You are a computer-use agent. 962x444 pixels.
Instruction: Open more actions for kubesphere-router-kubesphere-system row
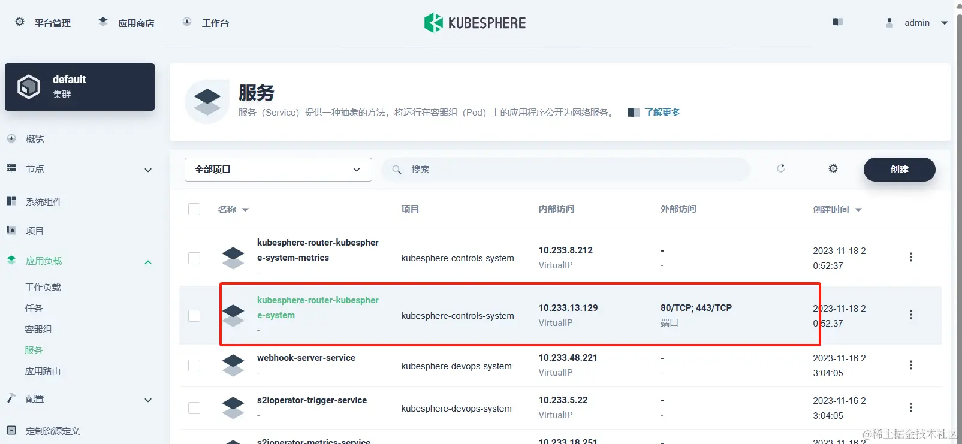pos(911,315)
